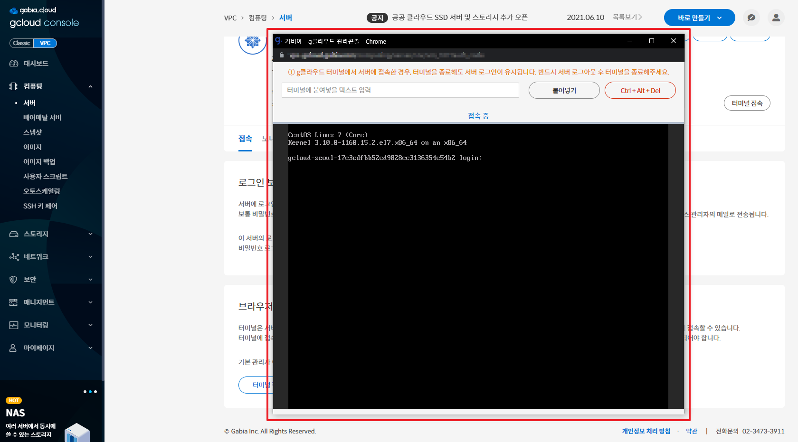Open the 대시보드 dashboard icon
798x442 pixels.
click(x=14, y=63)
